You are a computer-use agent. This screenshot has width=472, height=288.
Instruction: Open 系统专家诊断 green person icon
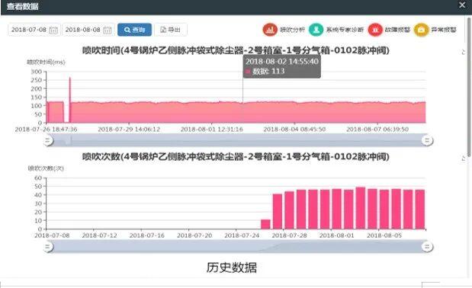(x=316, y=30)
